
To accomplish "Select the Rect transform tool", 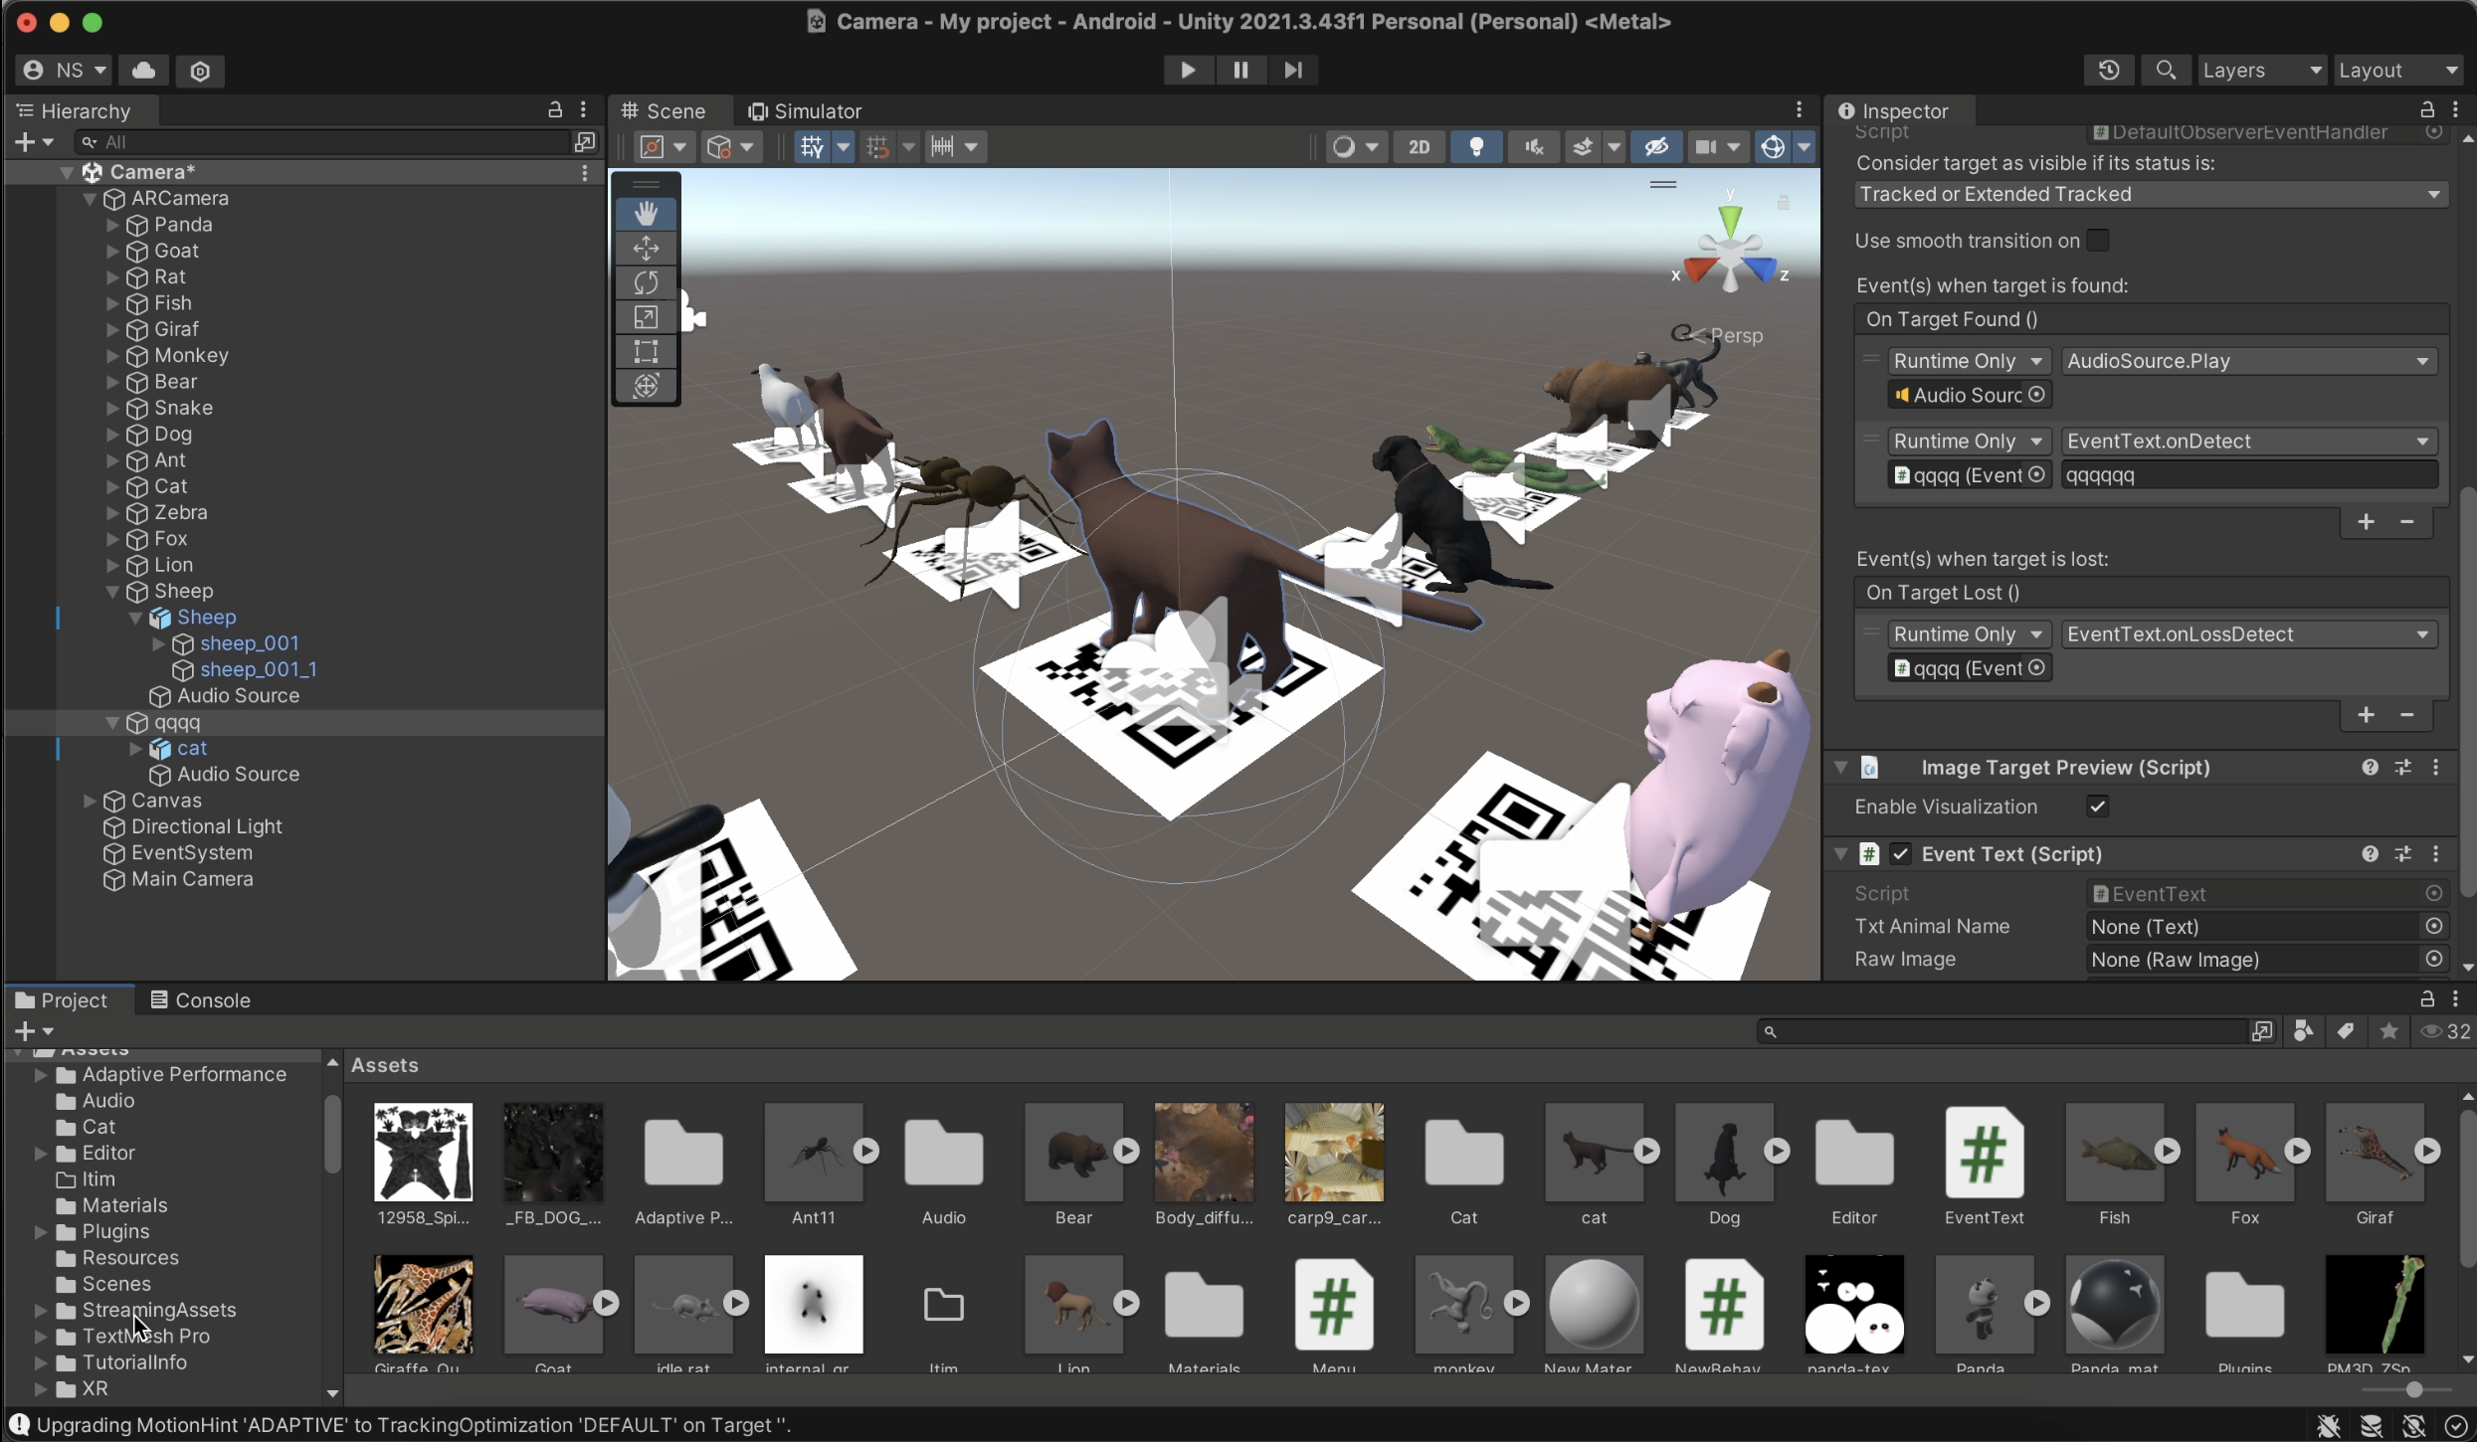I will point(646,352).
